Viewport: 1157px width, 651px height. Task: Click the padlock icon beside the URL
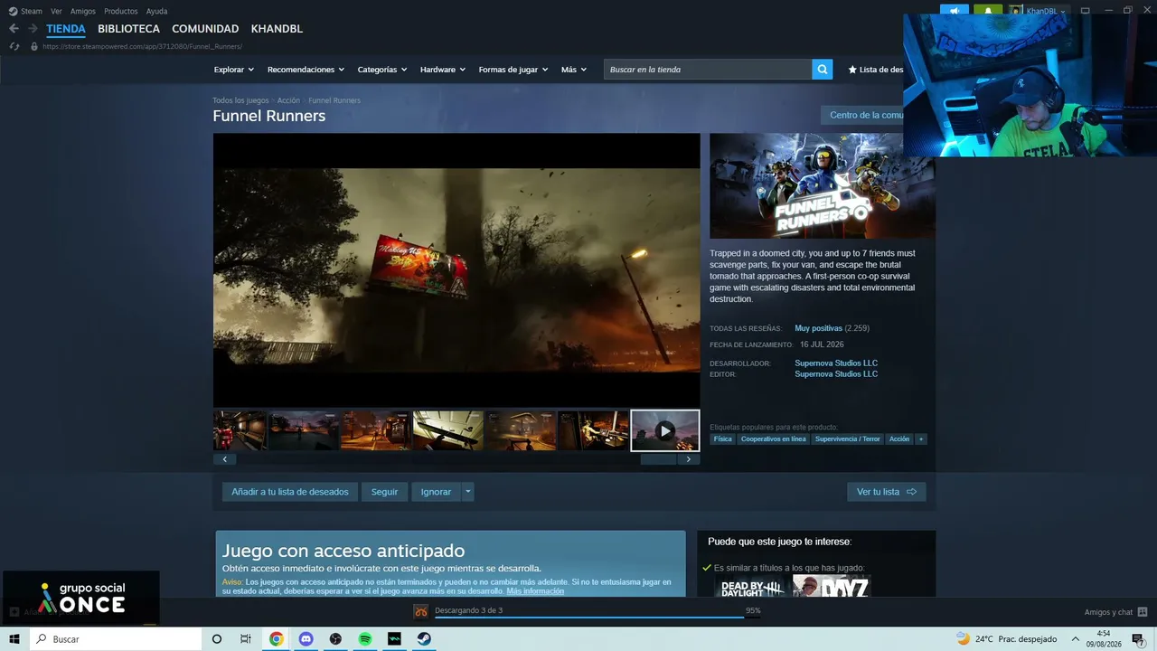tap(34, 46)
